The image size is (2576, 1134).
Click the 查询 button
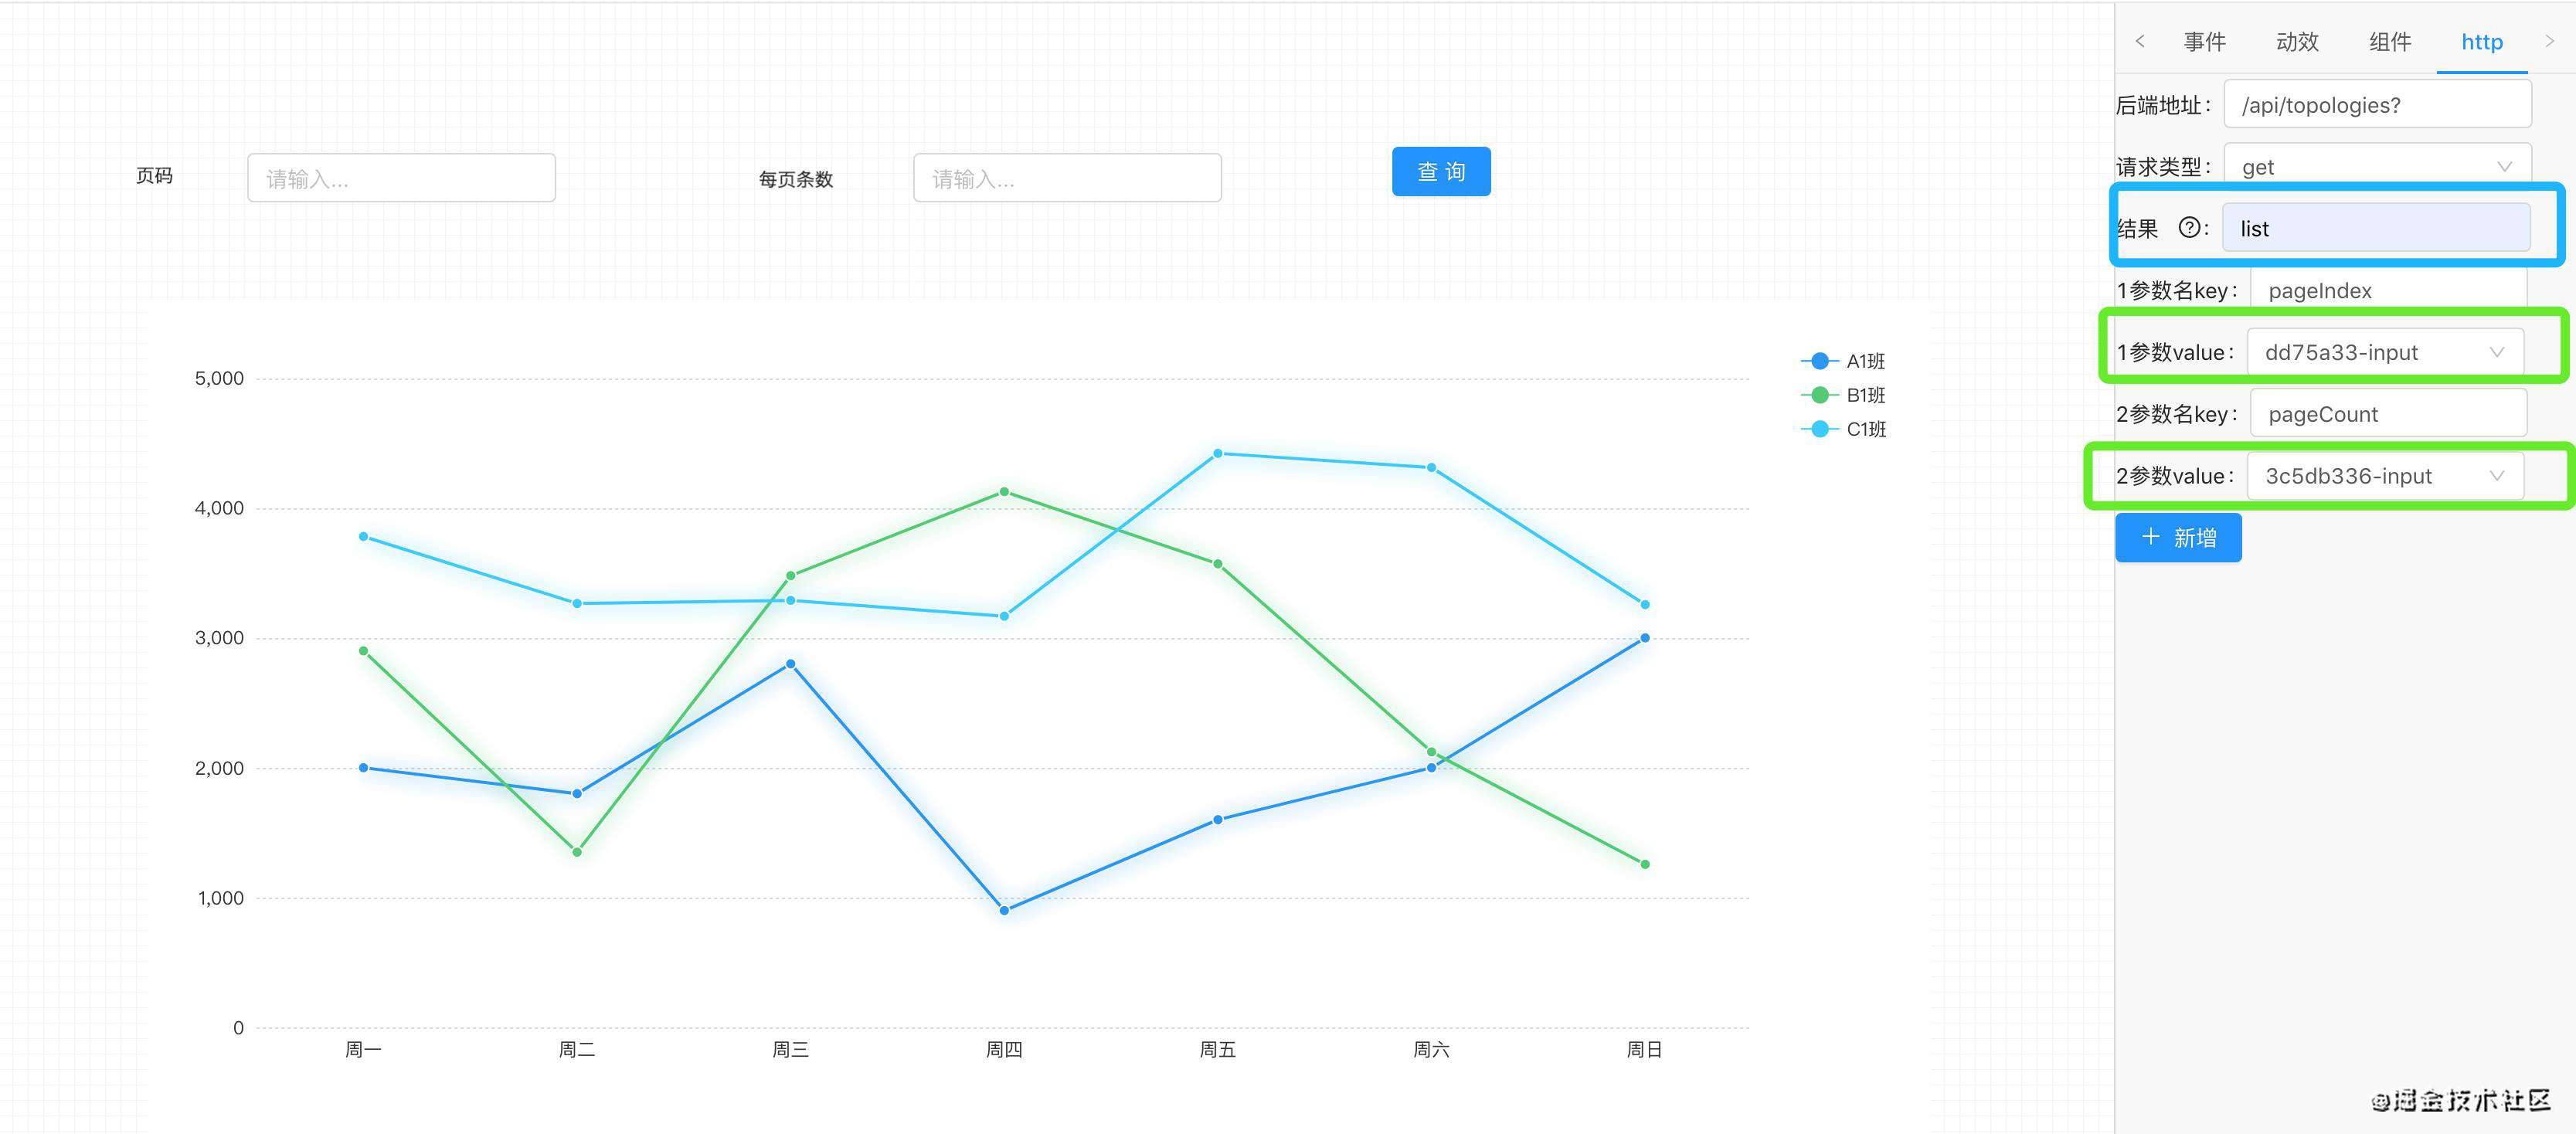1440,172
